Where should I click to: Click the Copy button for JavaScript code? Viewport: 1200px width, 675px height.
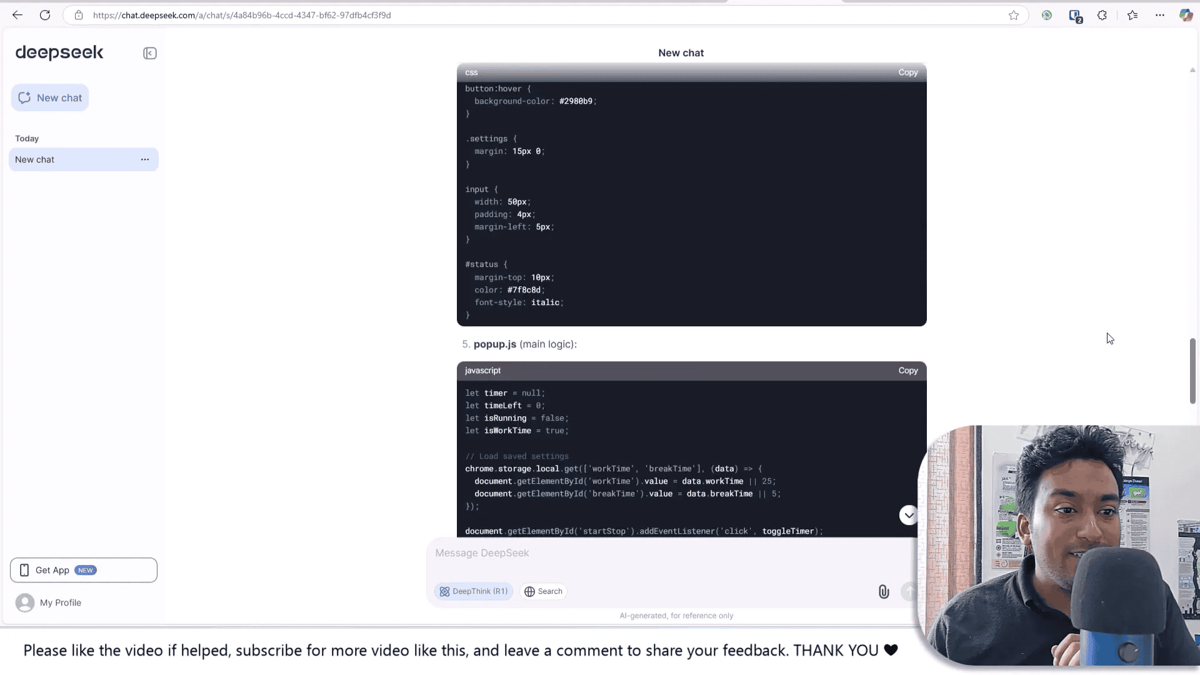click(907, 370)
